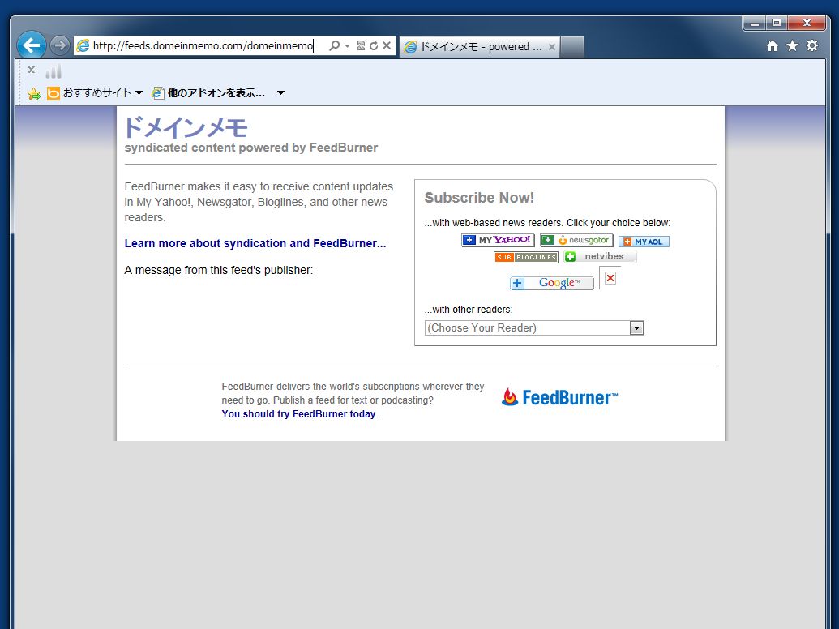
Task: Click the signal bars toolbar icon
Action: (x=54, y=71)
